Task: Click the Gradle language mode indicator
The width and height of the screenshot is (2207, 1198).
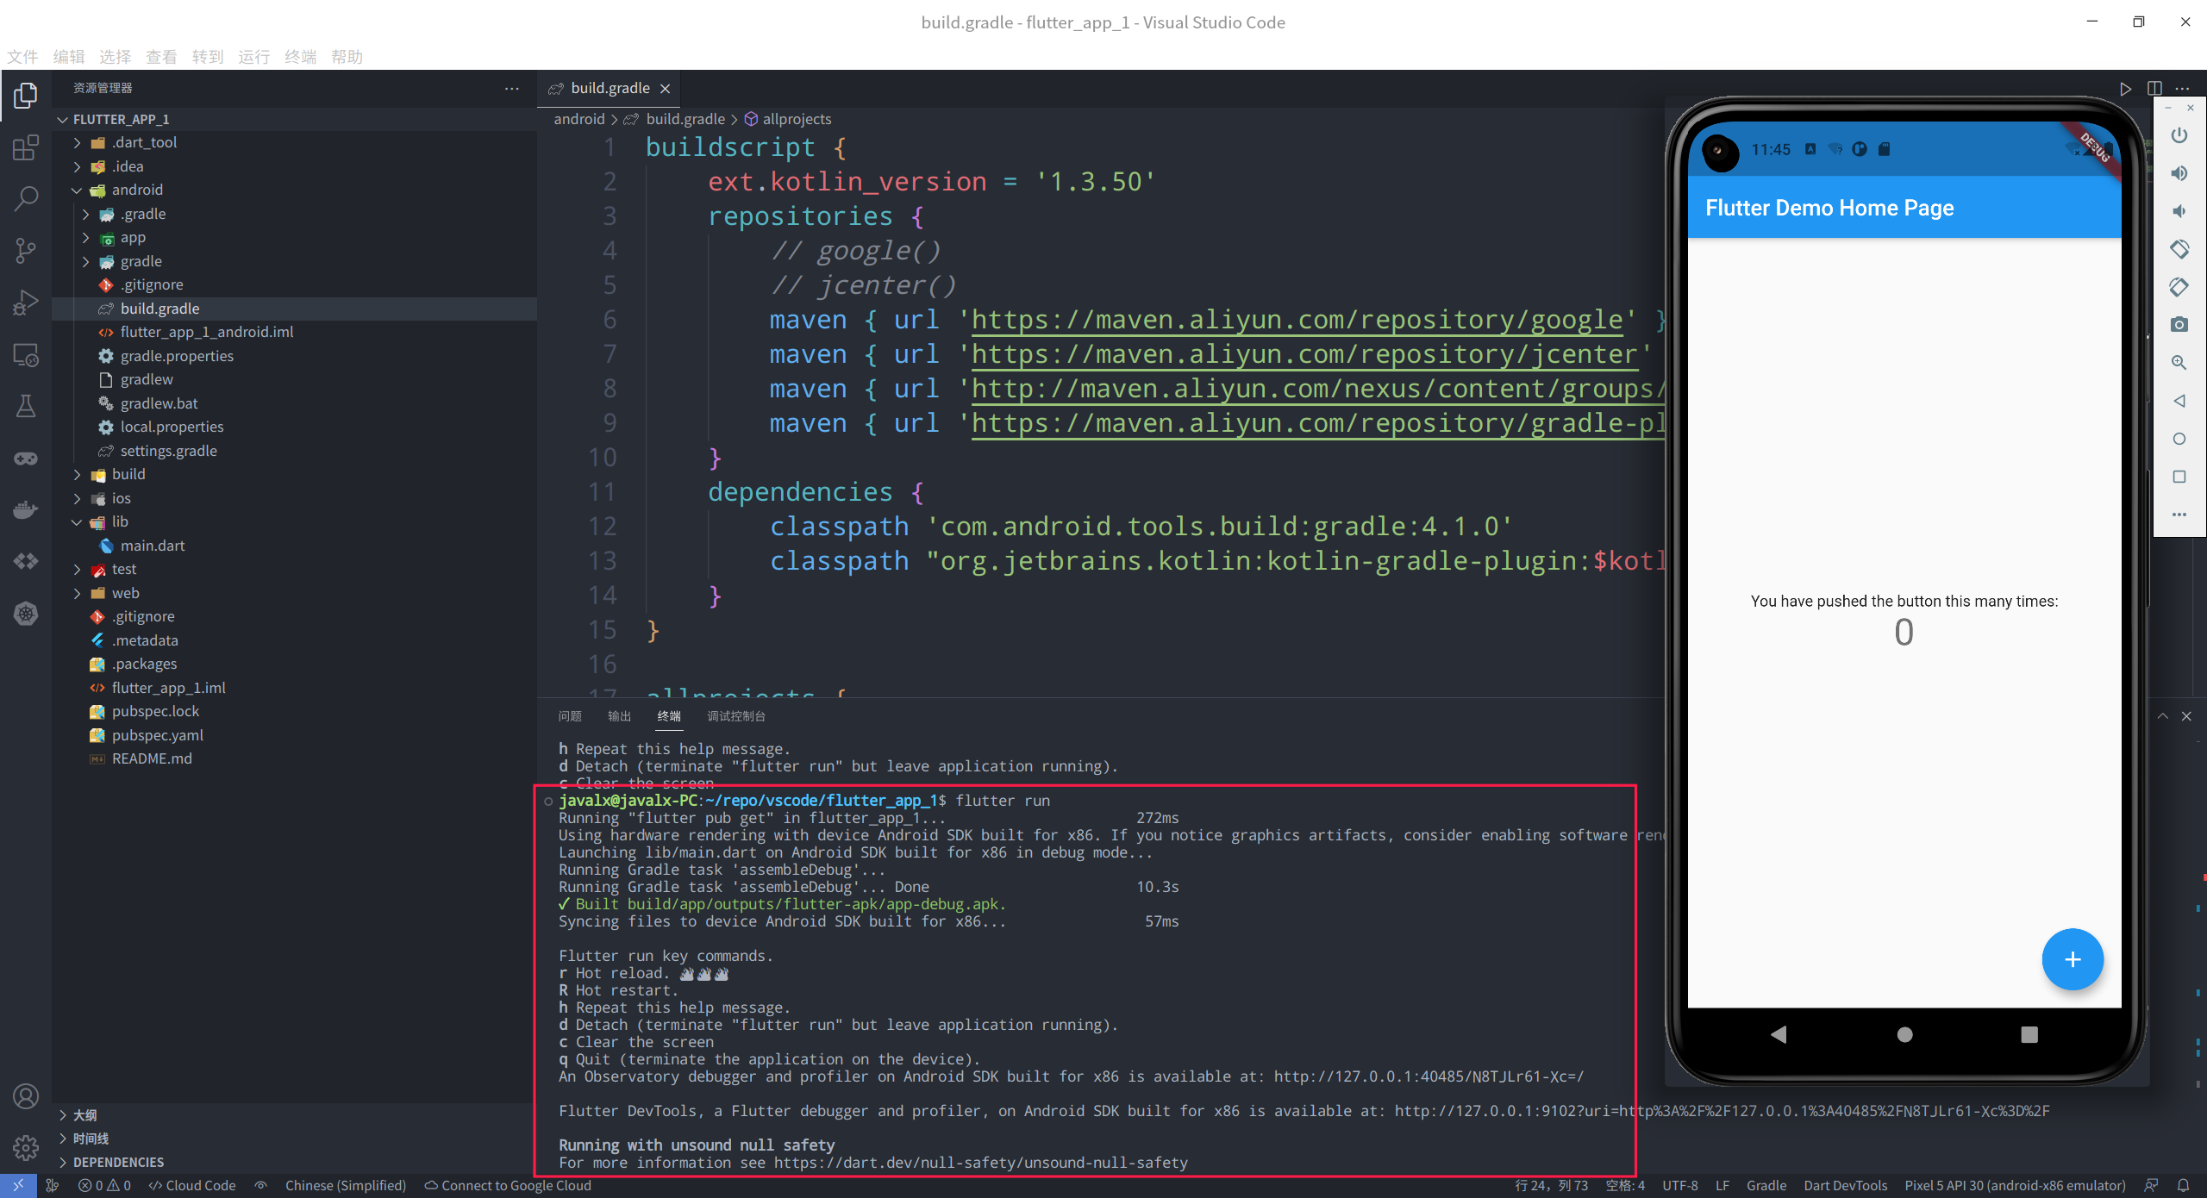Action: coord(1766,1185)
